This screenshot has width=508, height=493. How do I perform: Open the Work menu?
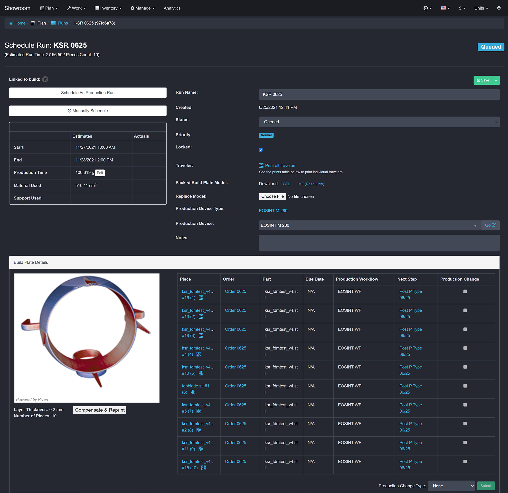(x=76, y=8)
